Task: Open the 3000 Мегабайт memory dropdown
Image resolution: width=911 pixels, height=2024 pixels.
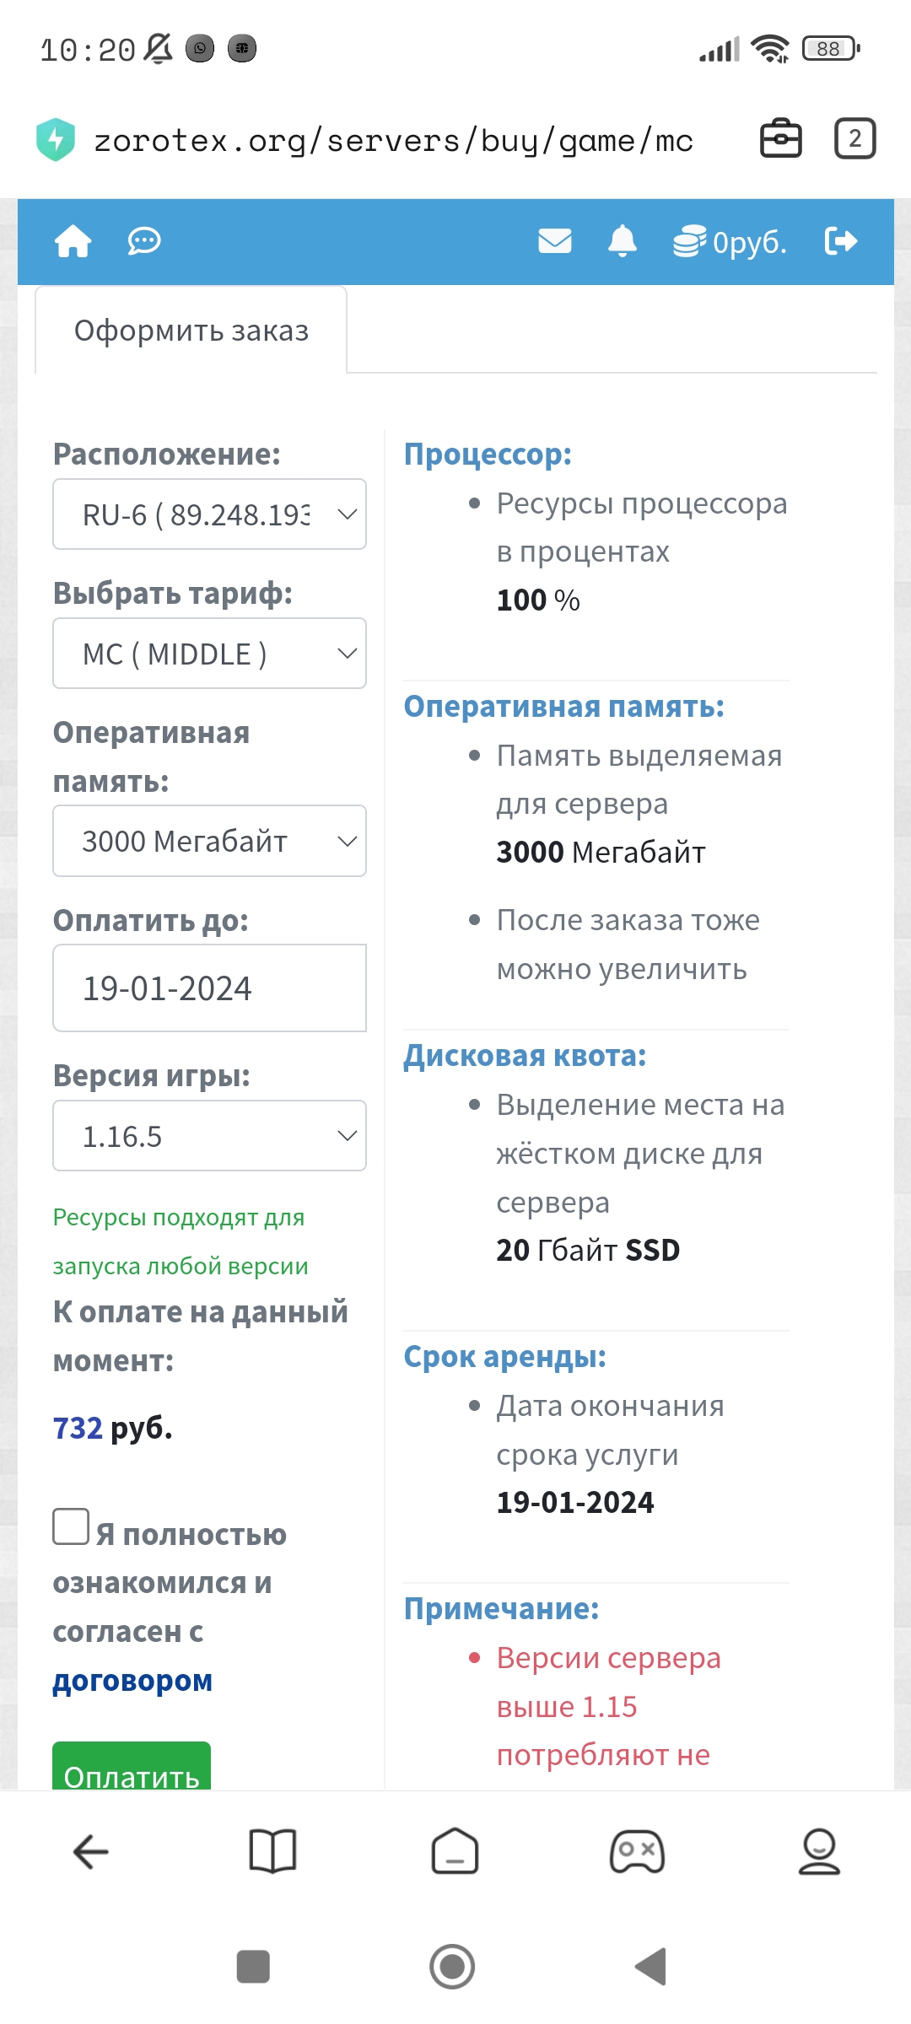Action: (210, 841)
